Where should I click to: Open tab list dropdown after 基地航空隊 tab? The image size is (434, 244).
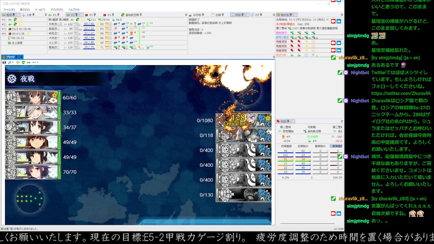point(186,15)
